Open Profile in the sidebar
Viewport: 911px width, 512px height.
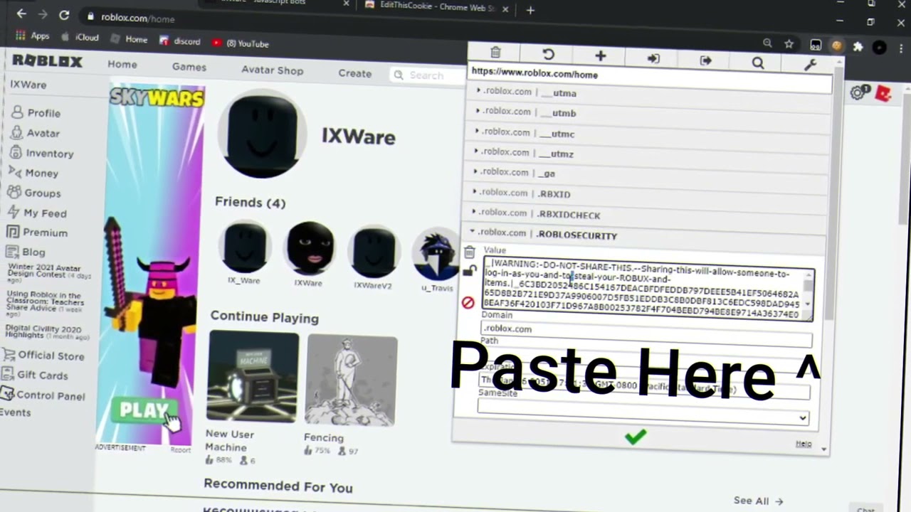tap(36, 112)
